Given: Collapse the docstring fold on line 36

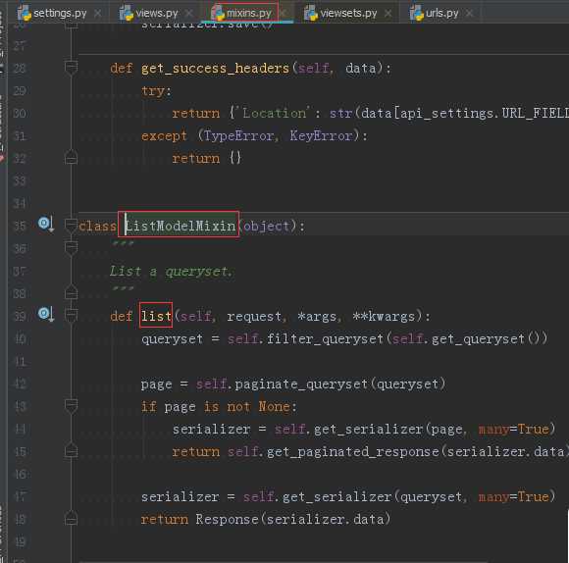Looking at the screenshot, I should (71, 248).
